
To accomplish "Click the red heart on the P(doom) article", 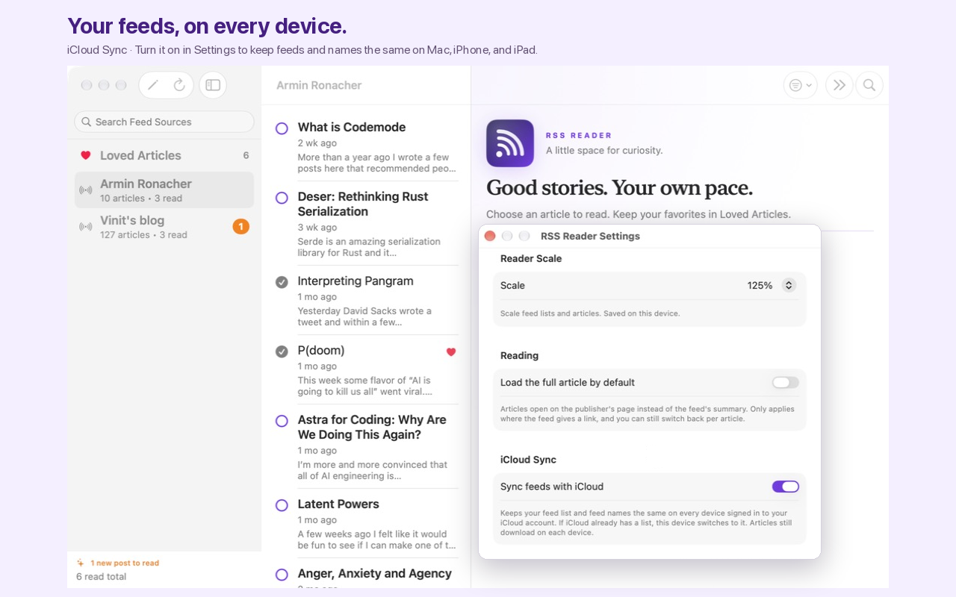I will pyautogui.click(x=451, y=351).
